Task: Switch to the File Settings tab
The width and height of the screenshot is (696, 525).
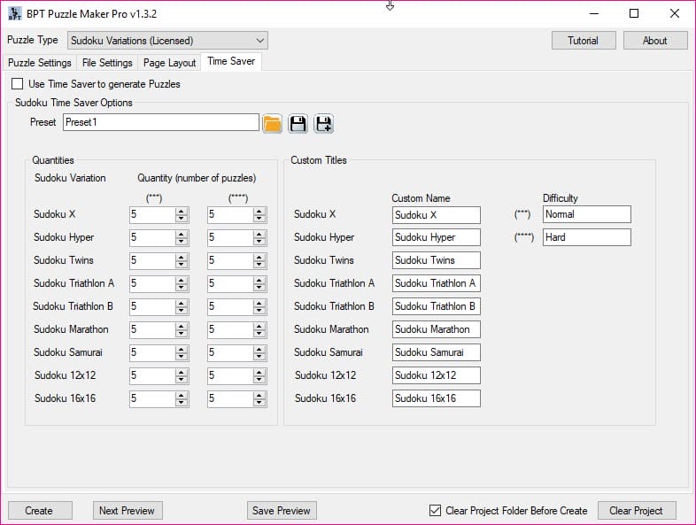Action: coord(107,63)
